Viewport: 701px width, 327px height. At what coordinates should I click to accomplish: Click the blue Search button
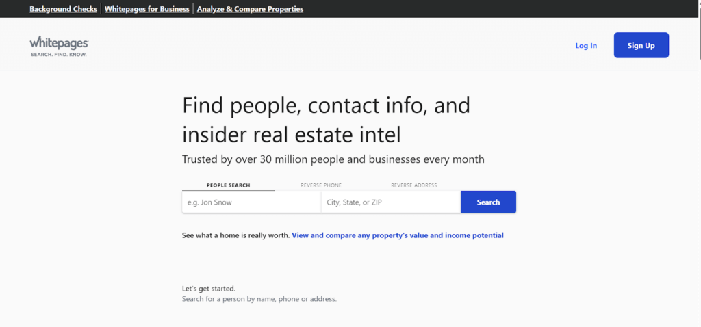488,202
